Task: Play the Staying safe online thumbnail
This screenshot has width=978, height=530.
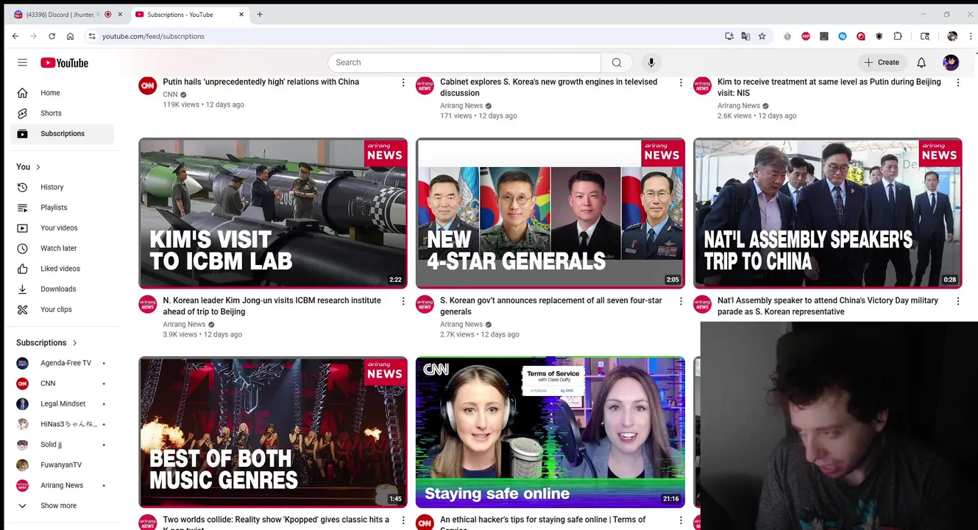Action: [x=550, y=432]
